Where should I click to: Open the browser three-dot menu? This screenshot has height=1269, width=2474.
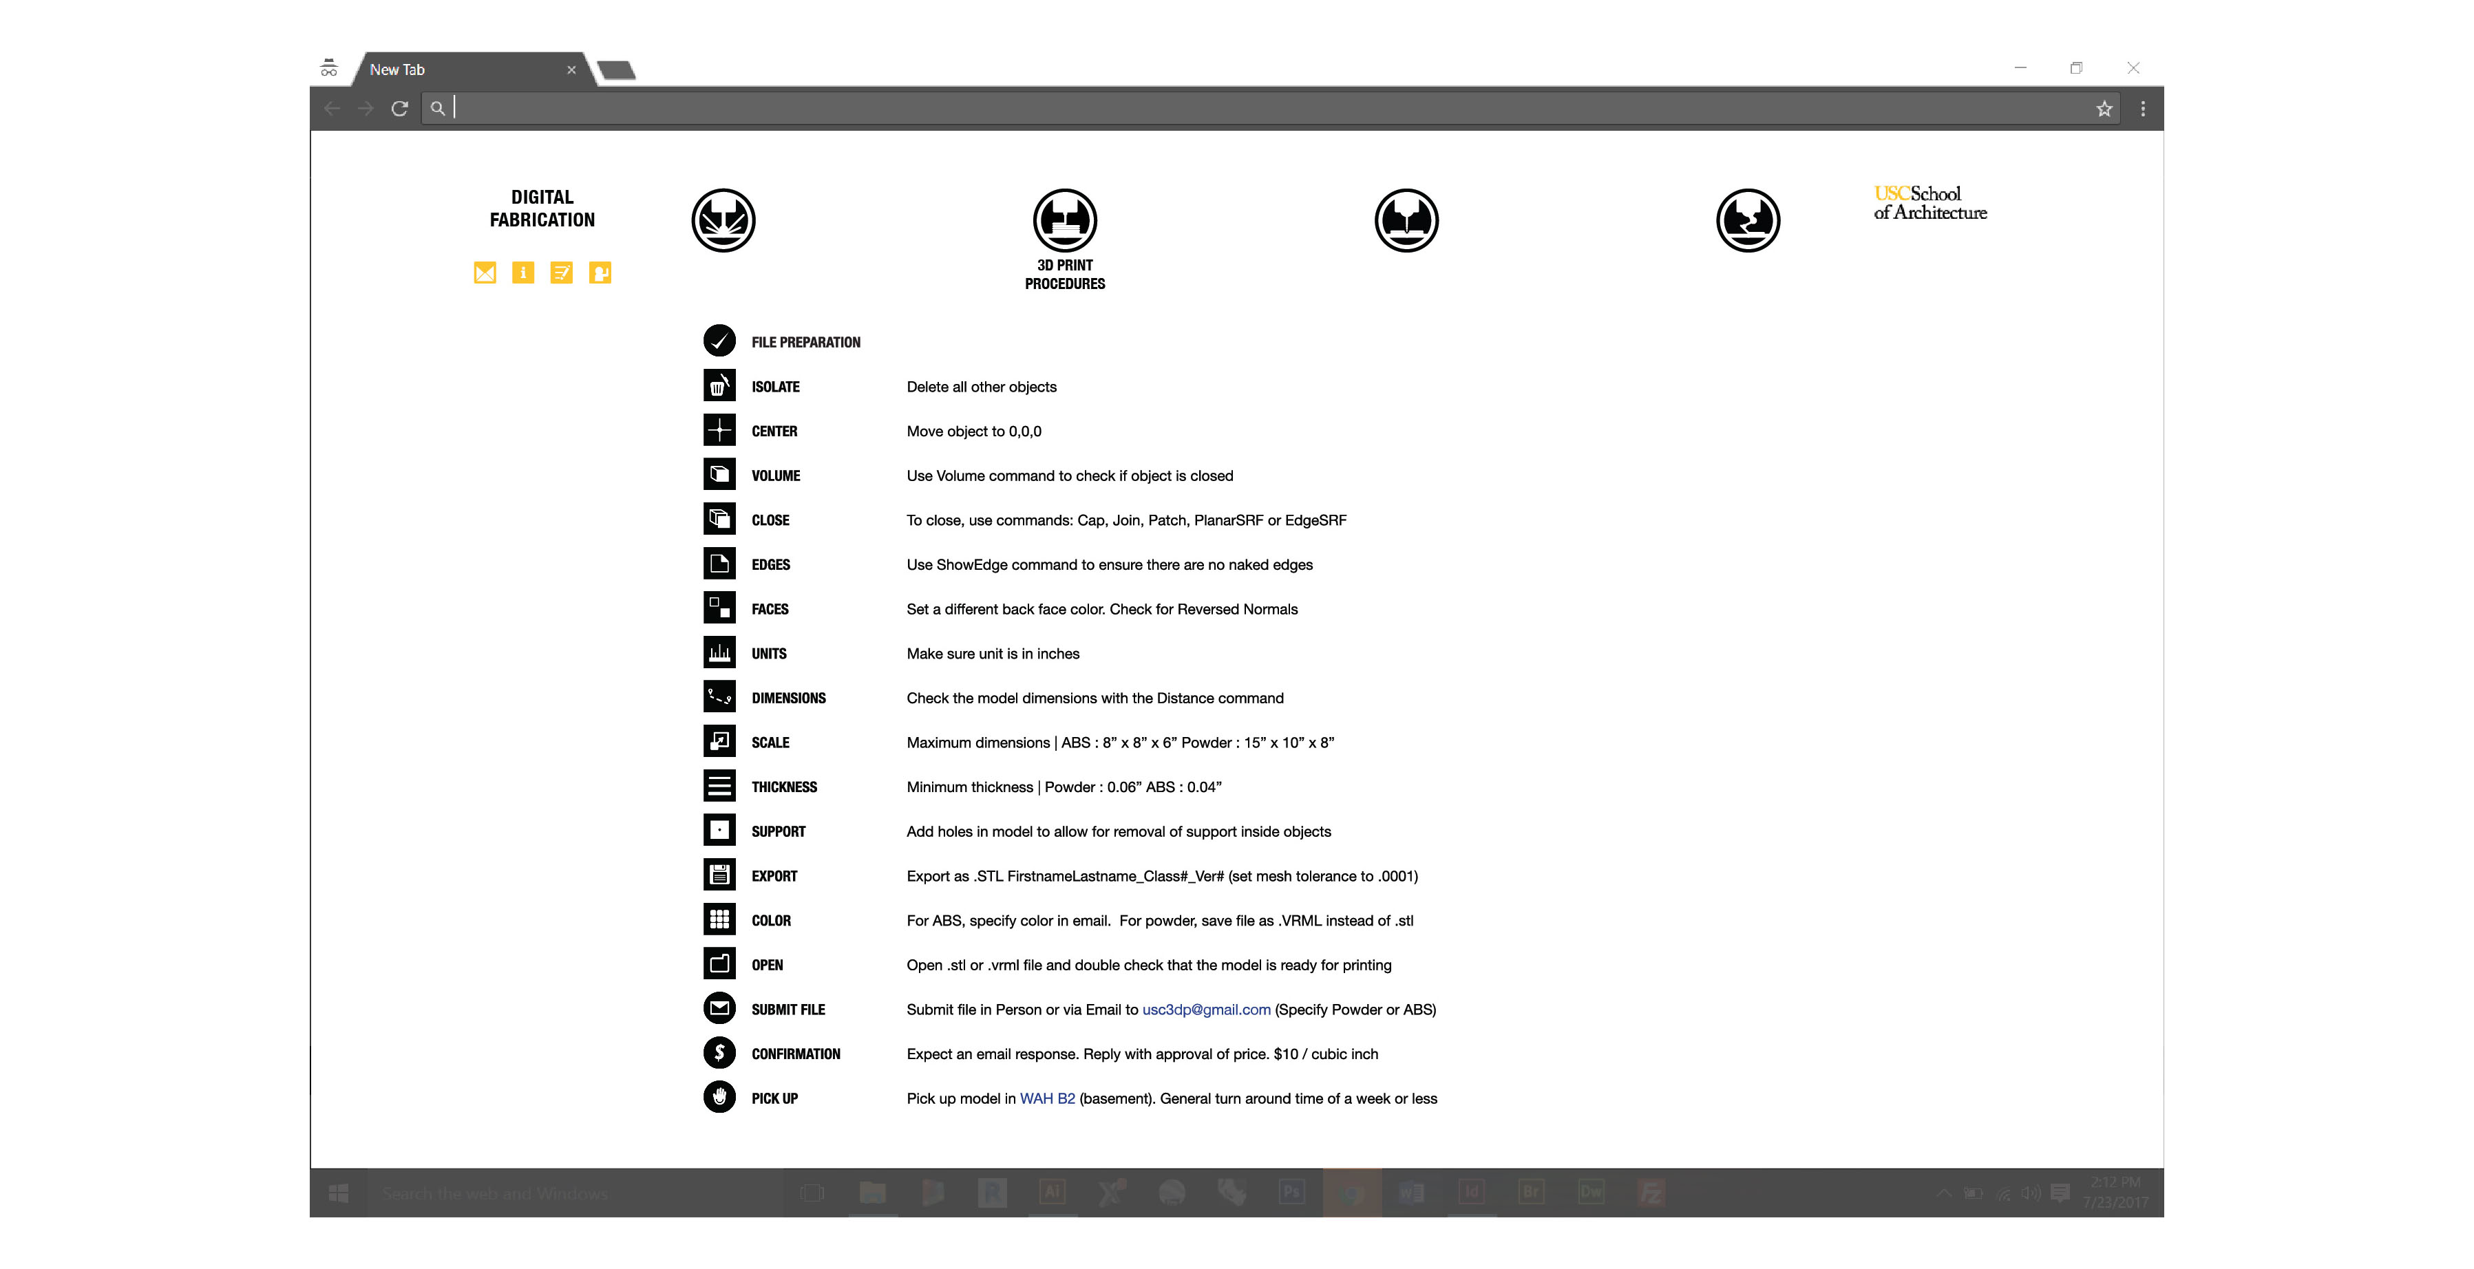[x=2143, y=109]
